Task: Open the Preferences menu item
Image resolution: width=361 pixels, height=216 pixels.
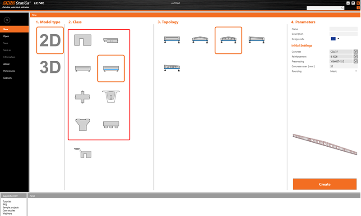Action: (x=9, y=71)
